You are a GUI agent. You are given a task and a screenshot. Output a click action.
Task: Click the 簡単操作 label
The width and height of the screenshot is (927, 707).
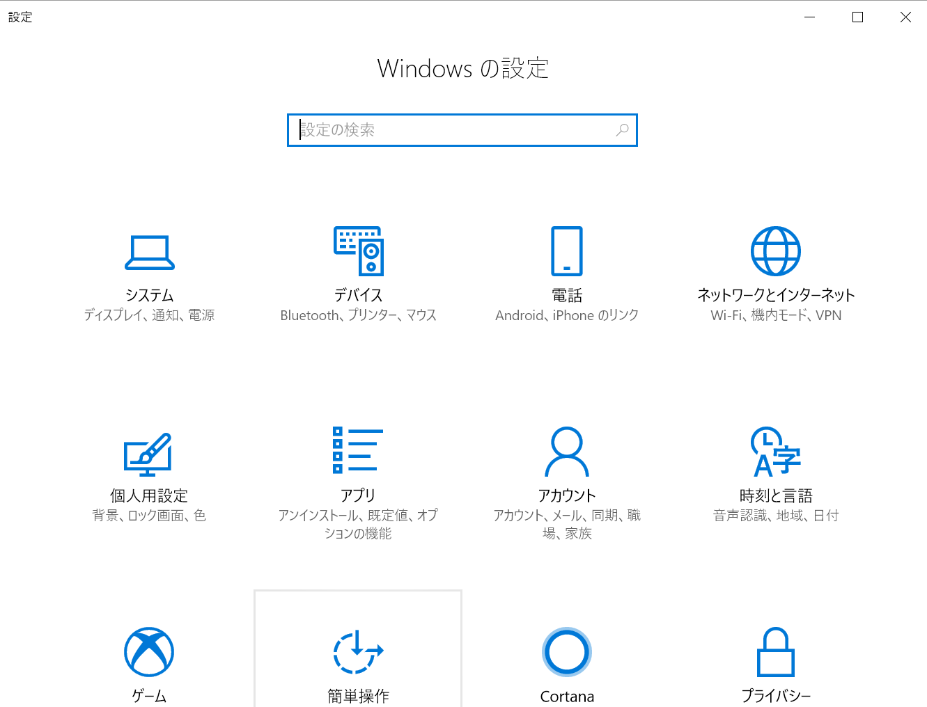point(358,696)
